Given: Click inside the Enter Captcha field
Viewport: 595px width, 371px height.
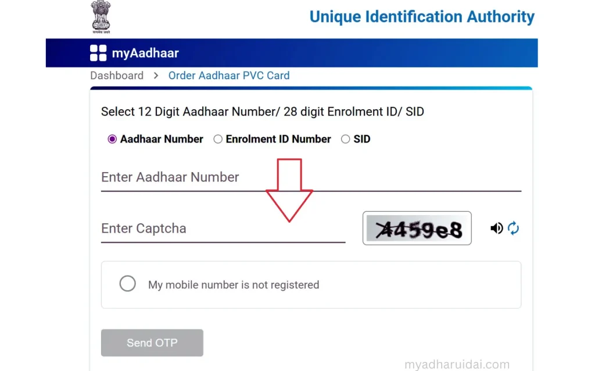Looking at the screenshot, I should tap(174, 229).
